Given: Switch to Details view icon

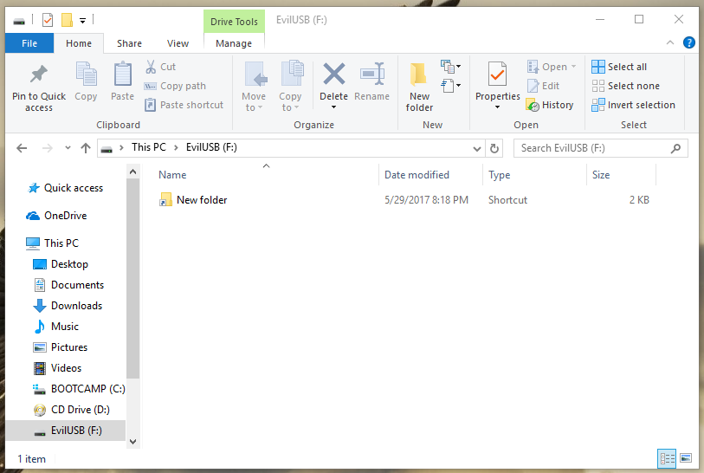Looking at the screenshot, I should [x=667, y=458].
